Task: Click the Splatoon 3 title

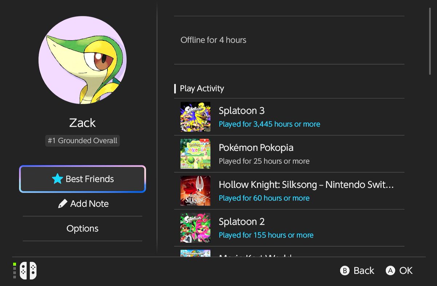Action: (241, 111)
